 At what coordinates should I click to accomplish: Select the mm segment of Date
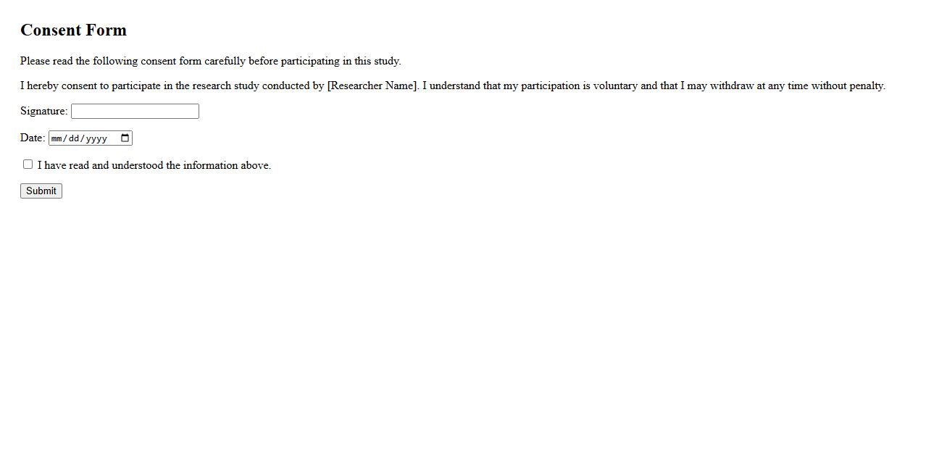click(x=57, y=138)
